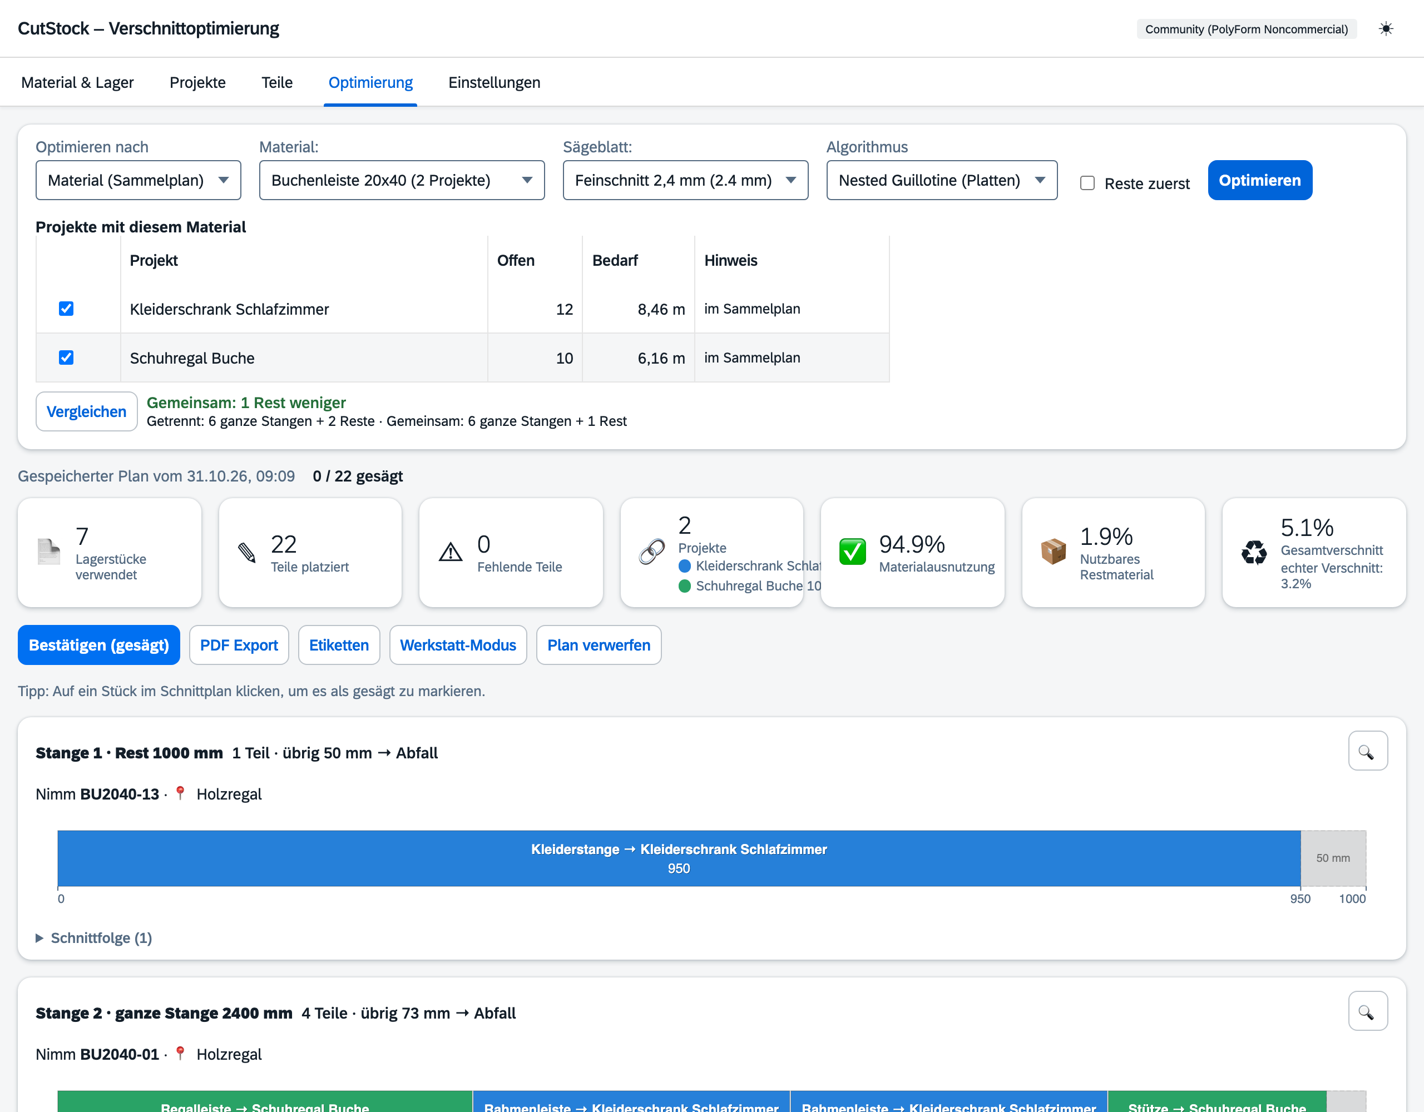Open the Optimieren nach dropdown
1424x1112 pixels.
point(138,180)
